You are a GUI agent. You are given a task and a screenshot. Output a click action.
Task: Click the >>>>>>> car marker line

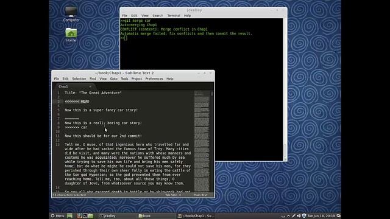click(x=76, y=127)
